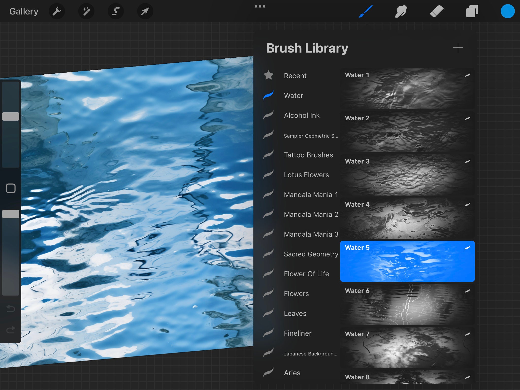Undo the last action
This screenshot has width=520, height=390.
click(x=11, y=308)
